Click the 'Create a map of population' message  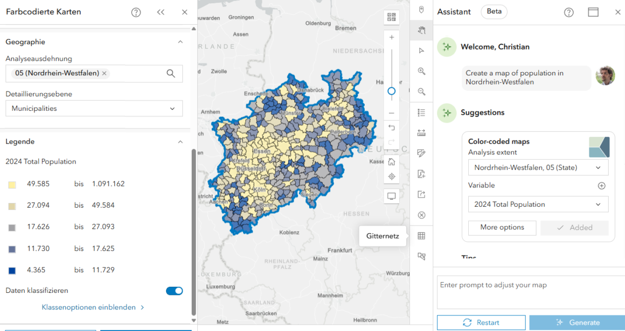tap(526, 78)
